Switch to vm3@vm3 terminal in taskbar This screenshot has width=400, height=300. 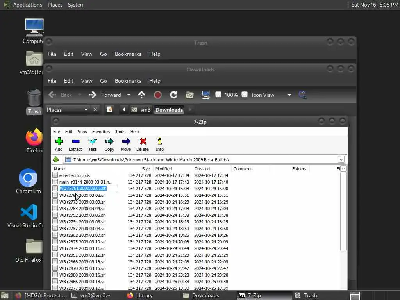click(x=91, y=295)
